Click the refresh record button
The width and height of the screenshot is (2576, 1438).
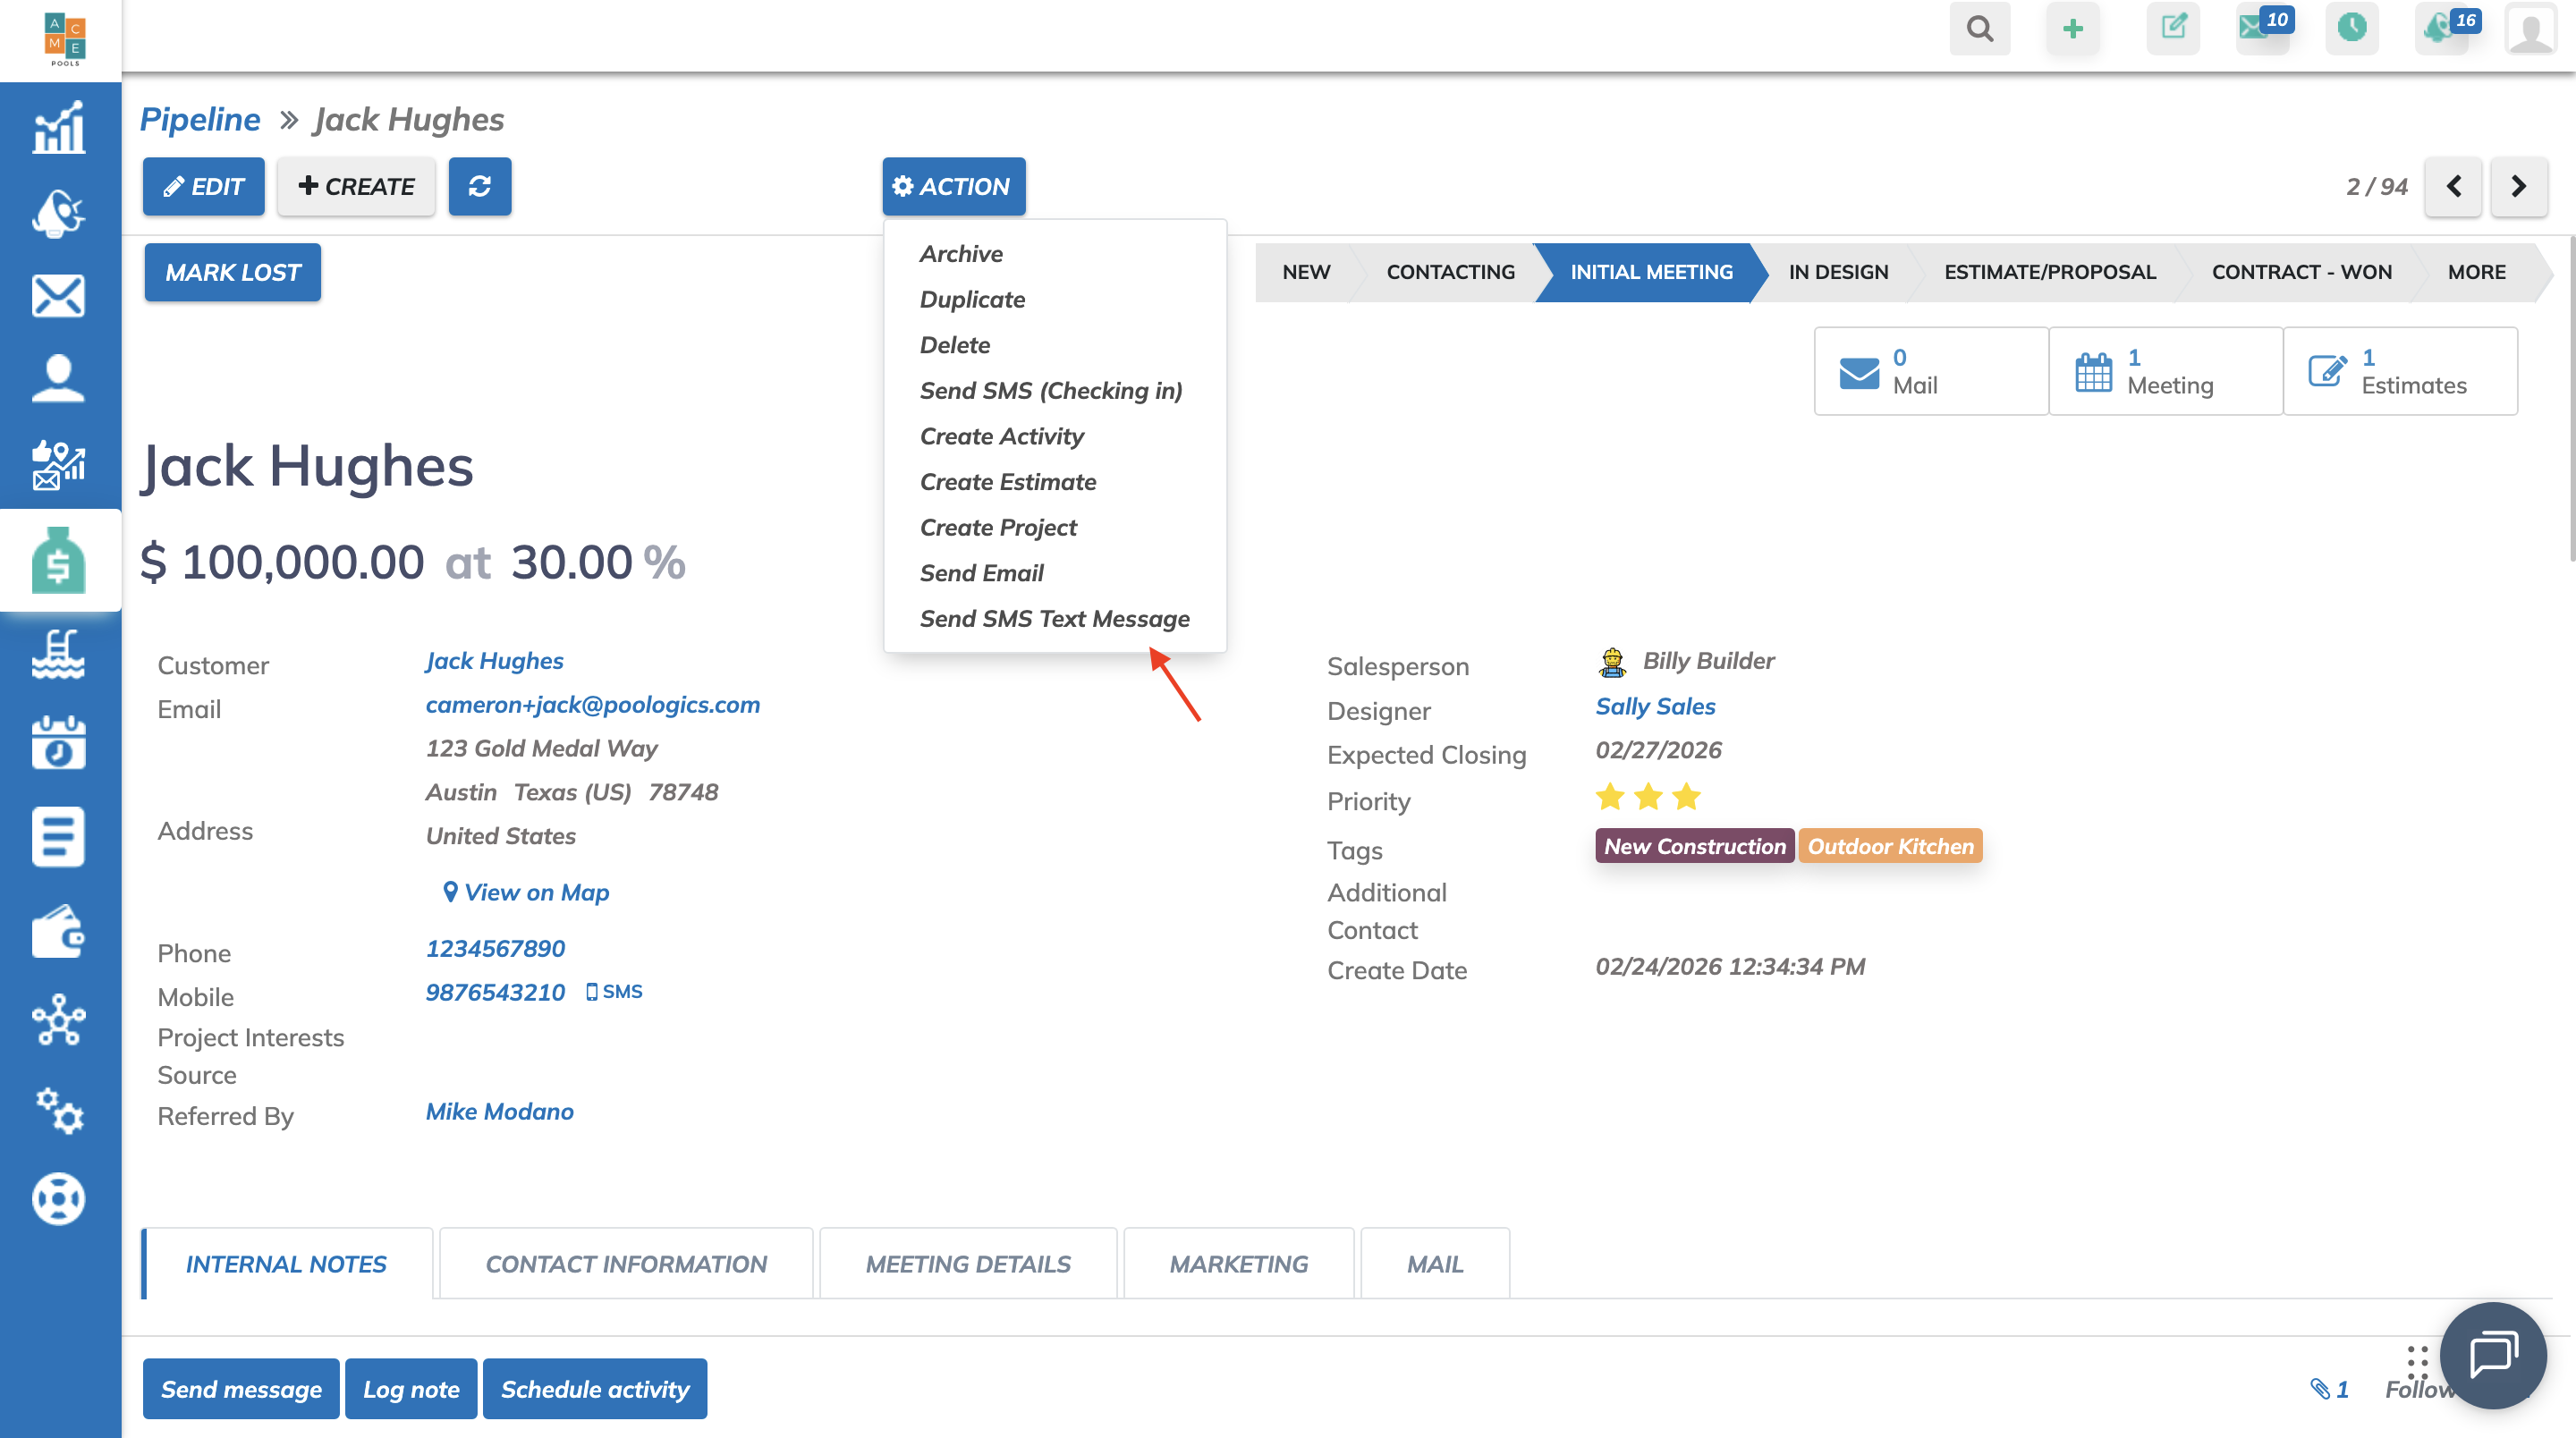479,186
